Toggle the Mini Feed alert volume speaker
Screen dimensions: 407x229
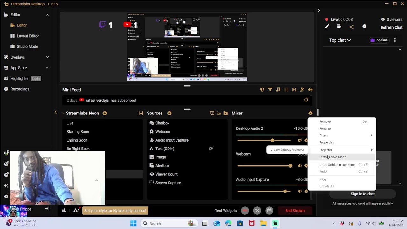310,90
